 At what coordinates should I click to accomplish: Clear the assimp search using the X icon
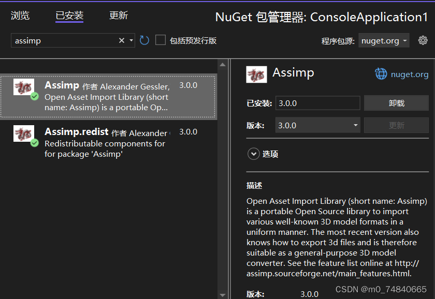121,40
